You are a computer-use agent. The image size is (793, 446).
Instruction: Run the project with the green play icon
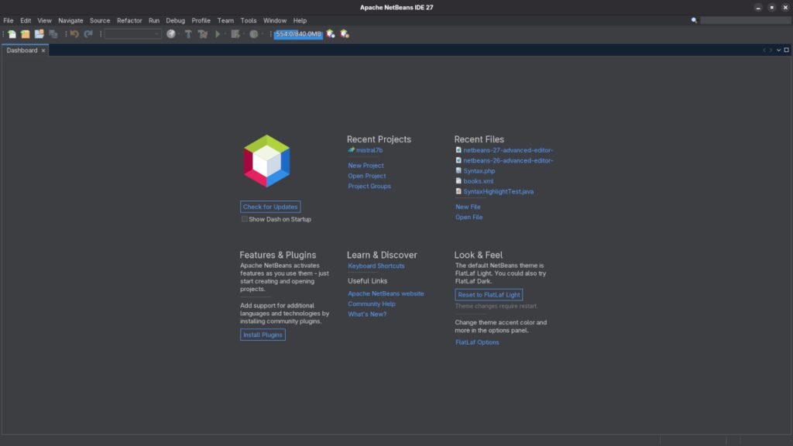218,34
